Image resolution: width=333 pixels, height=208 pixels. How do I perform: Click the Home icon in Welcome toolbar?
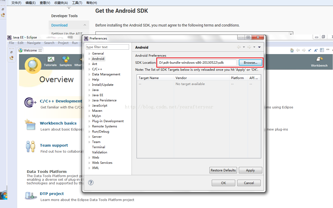click(x=292, y=50)
